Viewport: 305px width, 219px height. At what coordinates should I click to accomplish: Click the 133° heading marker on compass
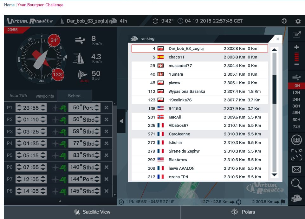58,74
